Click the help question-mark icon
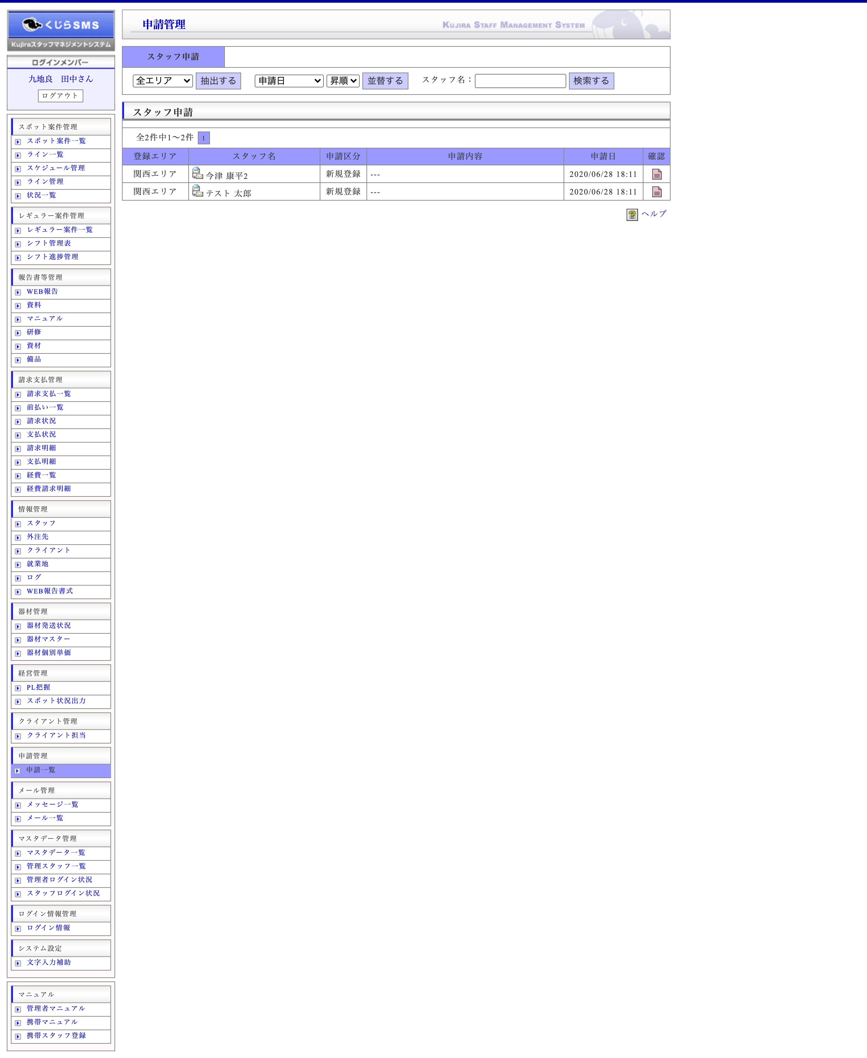 coord(632,215)
